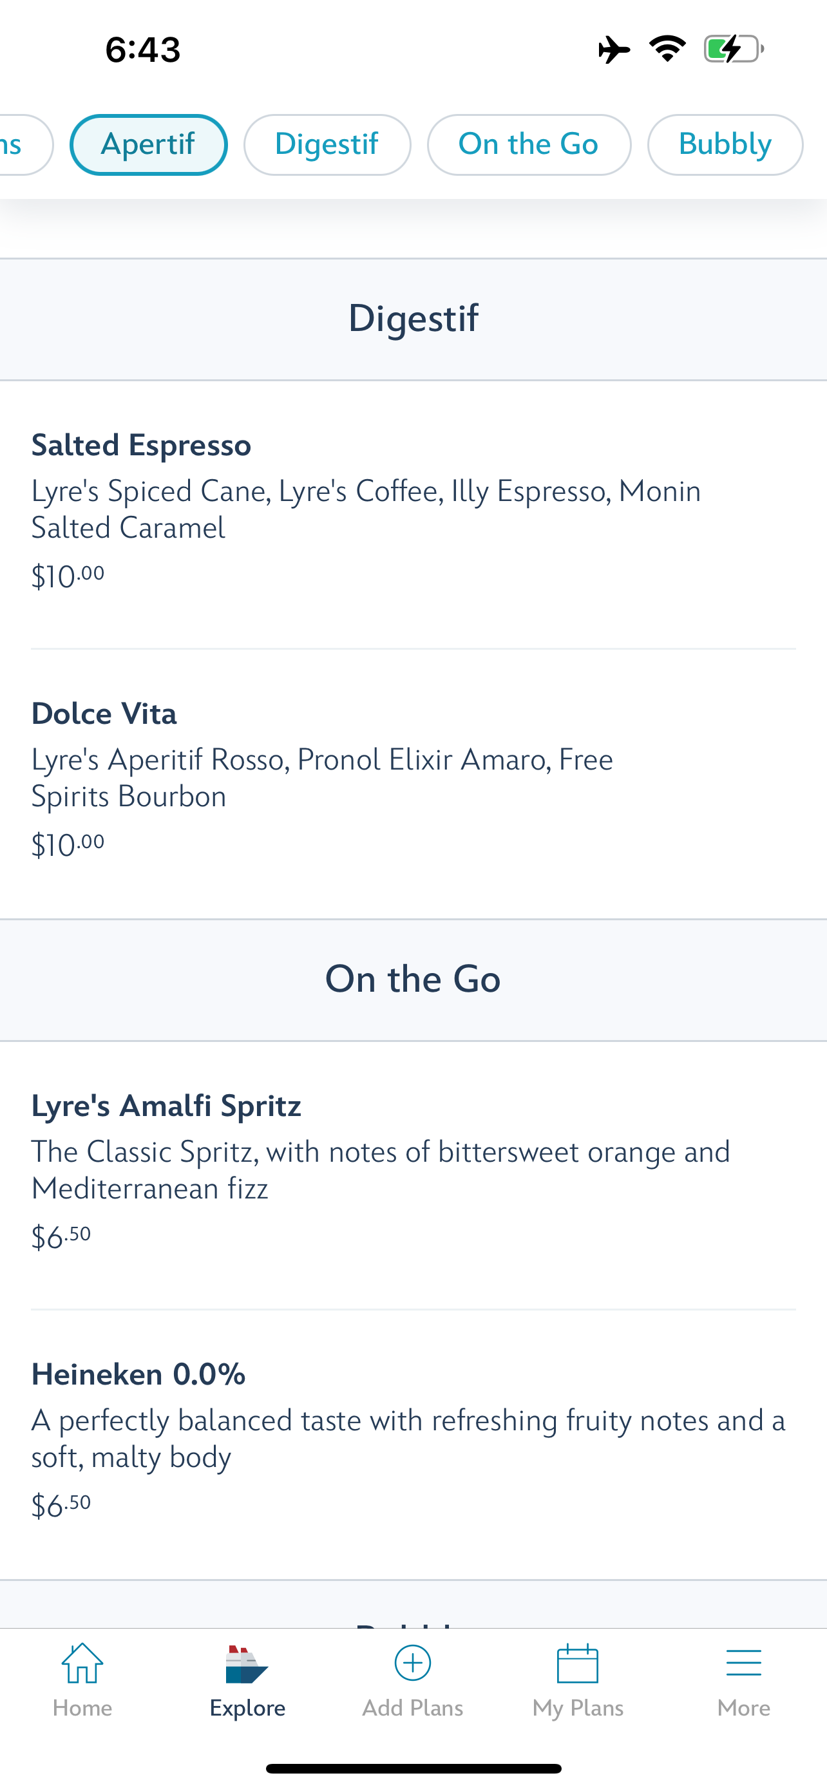This screenshot has height=1789, width=827.
Task: Select the Bubbly category chip
Action: coord(725,144)
